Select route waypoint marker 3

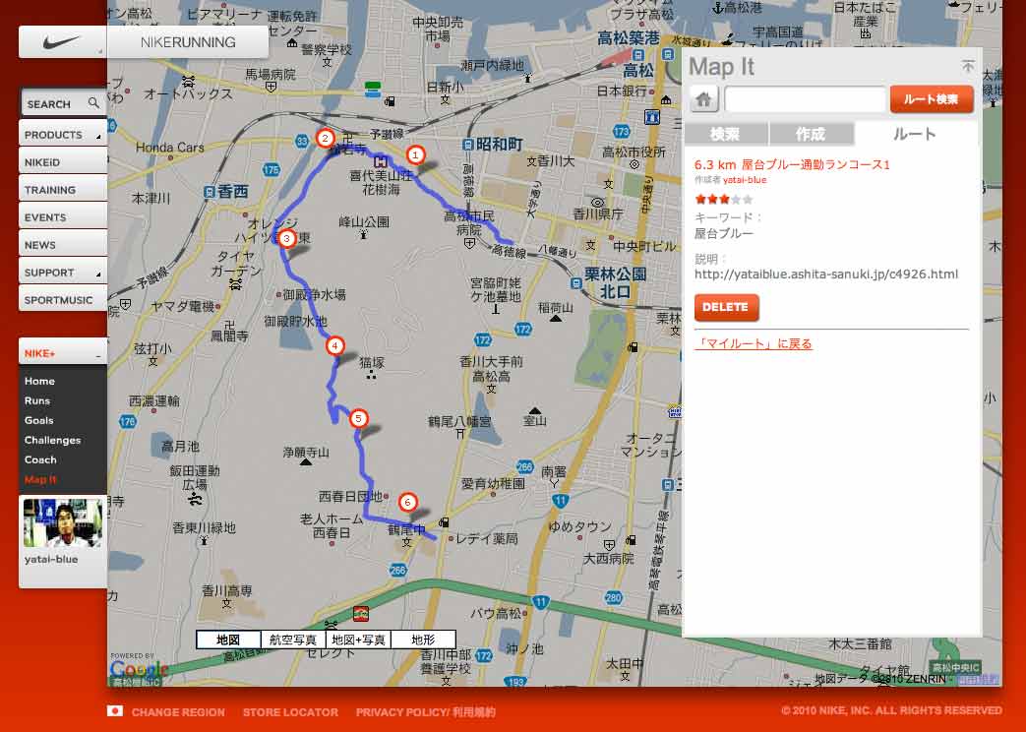point(286,238)
